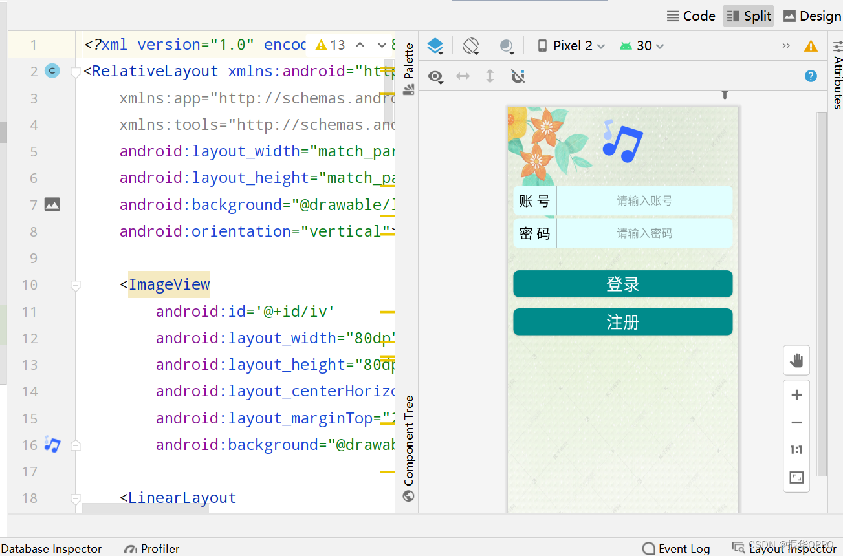The image size is (843, 556).
Task: Click the music note gutter icon on line 16
Action: click(x=52, y=444)
